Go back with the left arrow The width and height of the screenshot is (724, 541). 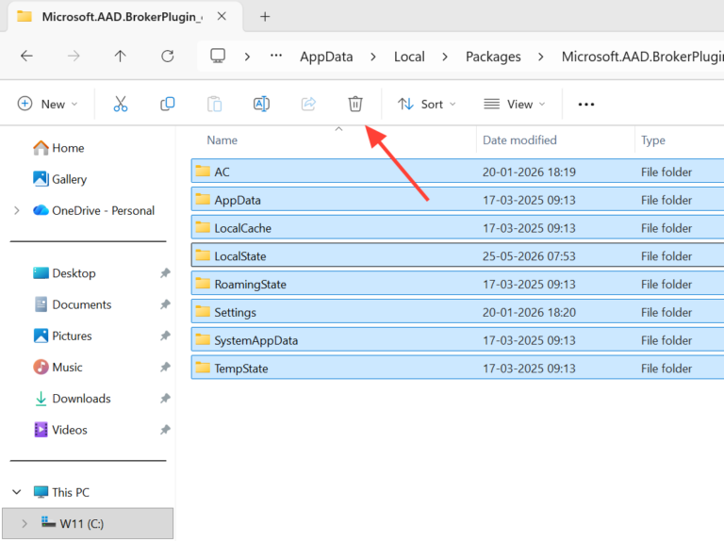click(26, 57)
